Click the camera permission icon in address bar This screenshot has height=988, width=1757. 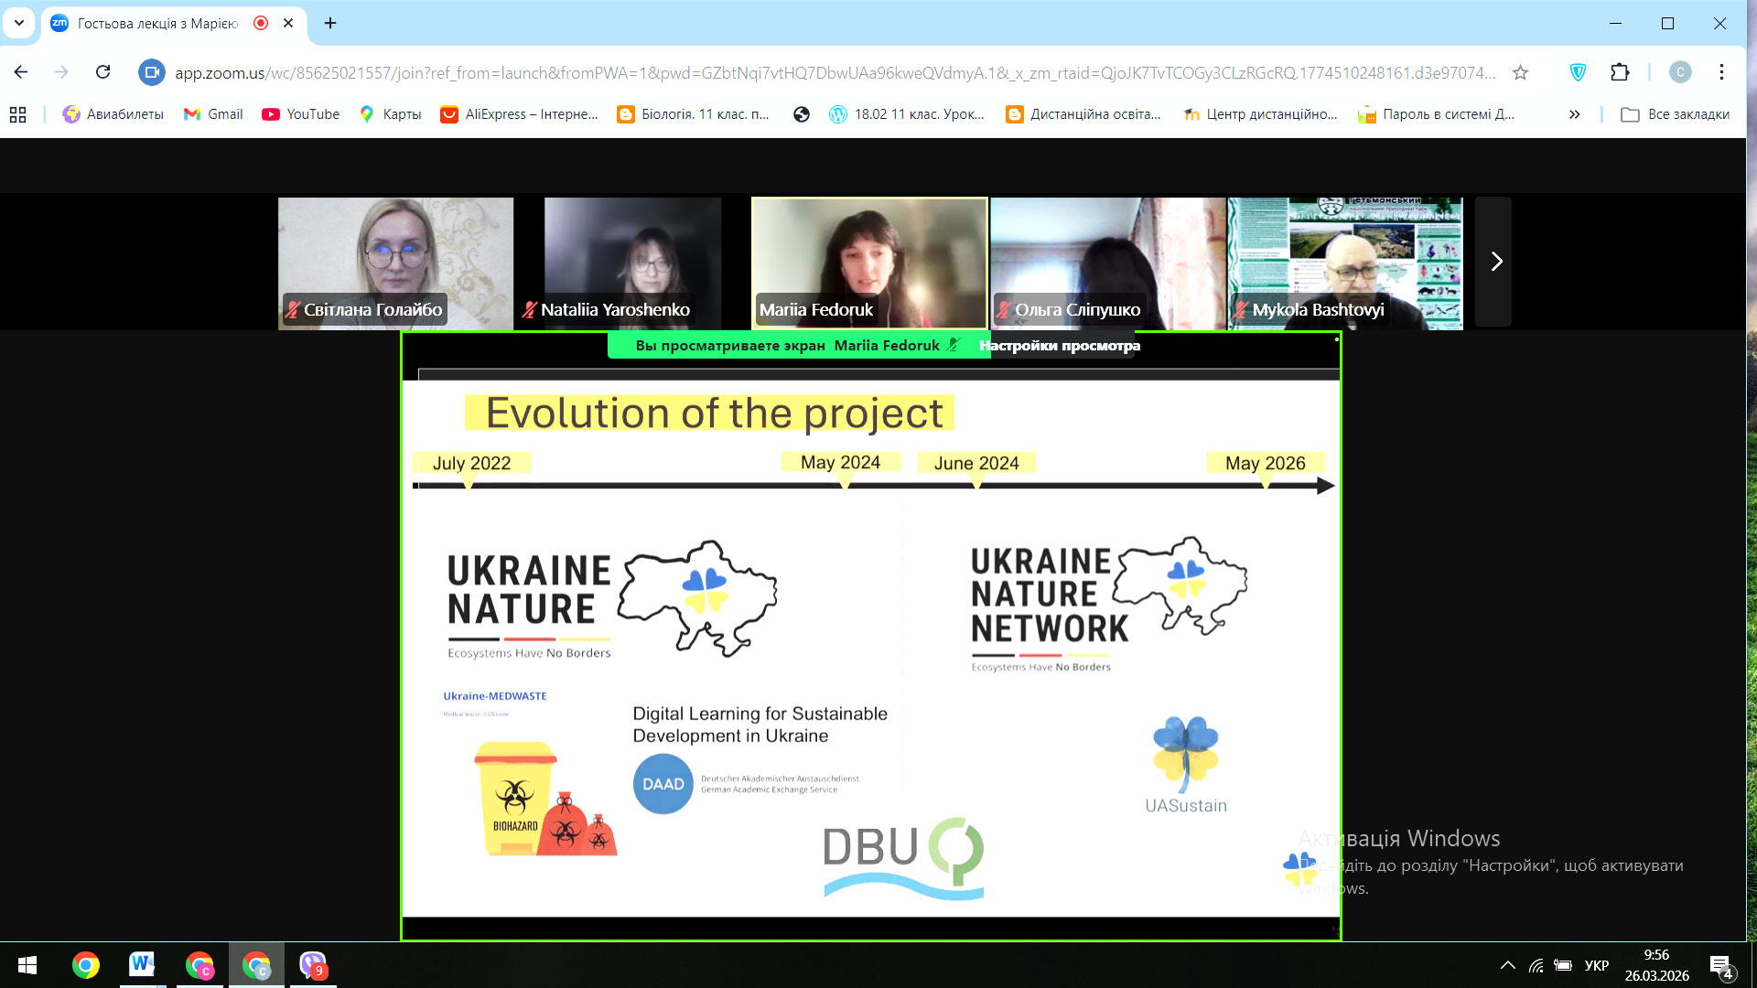coord(151,72)
